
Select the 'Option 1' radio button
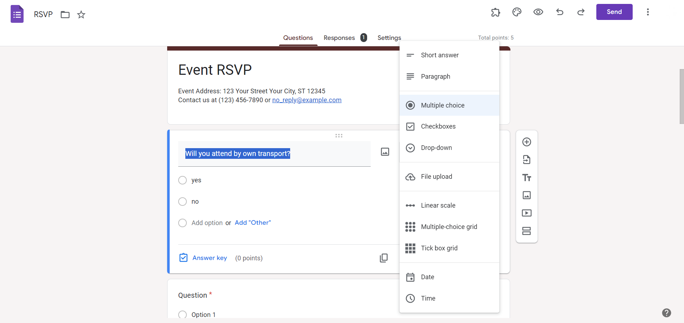click(182, 314)
